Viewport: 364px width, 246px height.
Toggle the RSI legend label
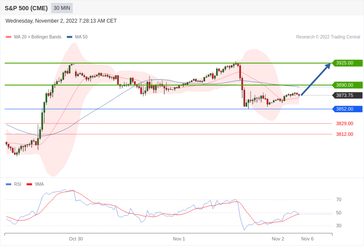tap(18, 184)
